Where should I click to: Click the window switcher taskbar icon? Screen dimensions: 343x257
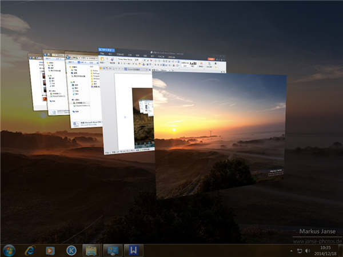pyautogui.click(x=112, y=250)
